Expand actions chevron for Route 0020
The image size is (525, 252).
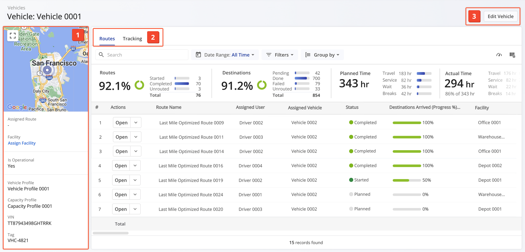135,209
